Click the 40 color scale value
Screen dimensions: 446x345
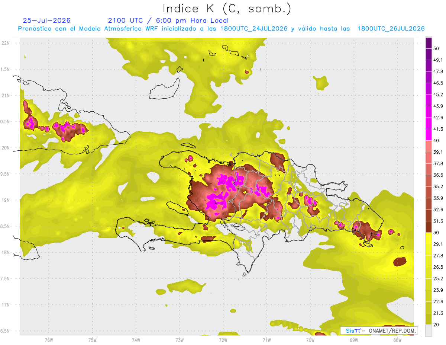pyautogui.click(x=436, y=140)
